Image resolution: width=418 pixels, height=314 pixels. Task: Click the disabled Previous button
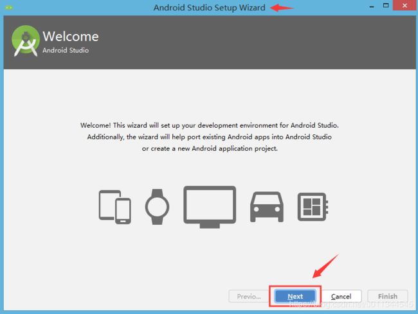[249, 296]
